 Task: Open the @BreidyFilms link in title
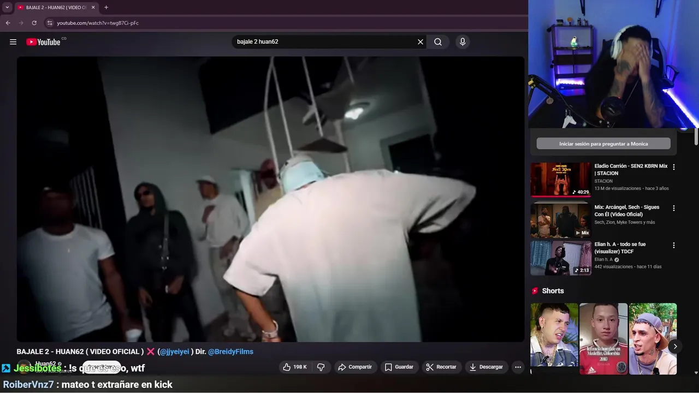coord(230,352)
